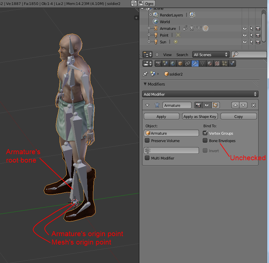This screenshot has width=269, height=263.
Task: Open the Material properties tab
Action: 210,63
